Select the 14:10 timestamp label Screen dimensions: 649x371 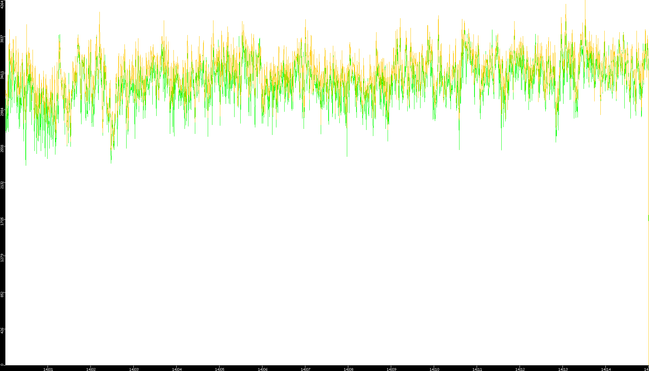(434, 369)
